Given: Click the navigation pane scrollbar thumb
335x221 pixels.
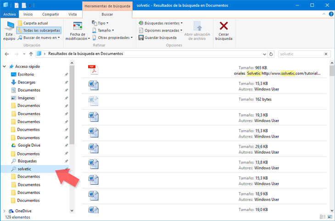Looking at the screenshot, I should tap(72, 105).
